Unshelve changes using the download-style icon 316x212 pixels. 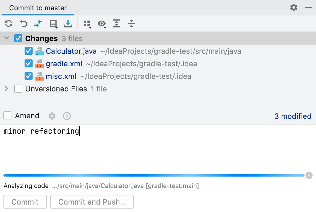tap(68, 24)
